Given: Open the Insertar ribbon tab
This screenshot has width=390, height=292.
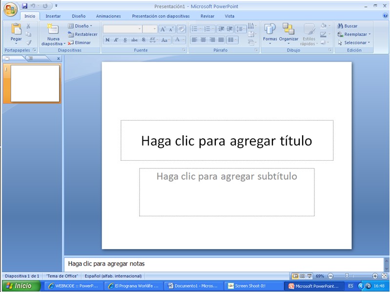Looking at the screenshot, I should [x=53, y=16].
